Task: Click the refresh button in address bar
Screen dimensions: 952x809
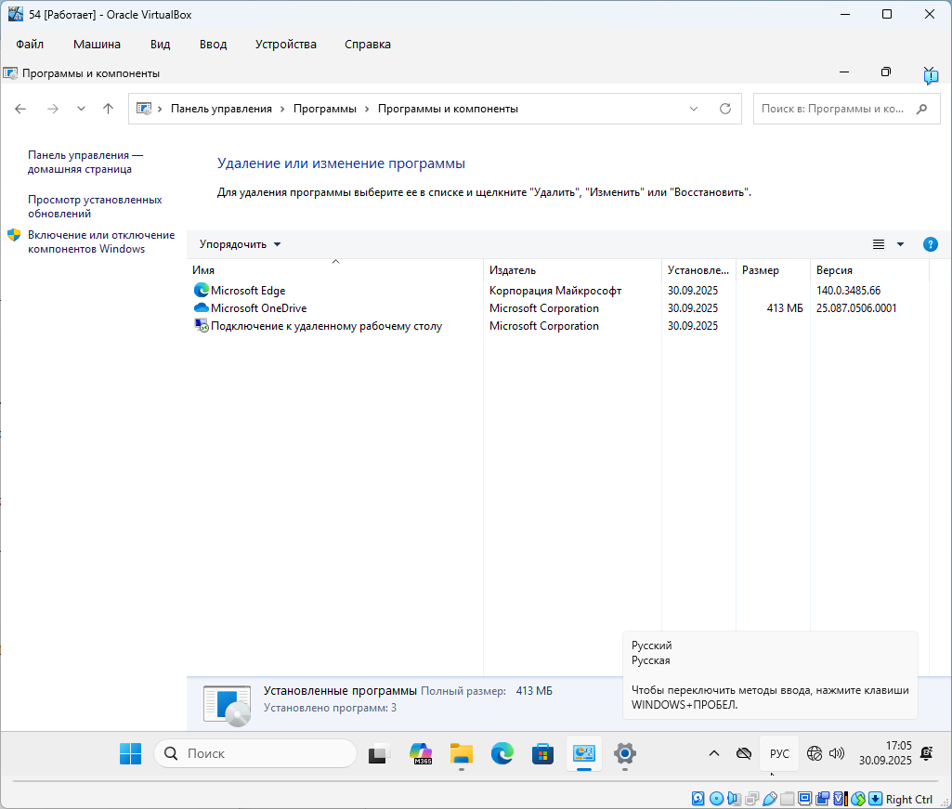Action: [725, 109]
